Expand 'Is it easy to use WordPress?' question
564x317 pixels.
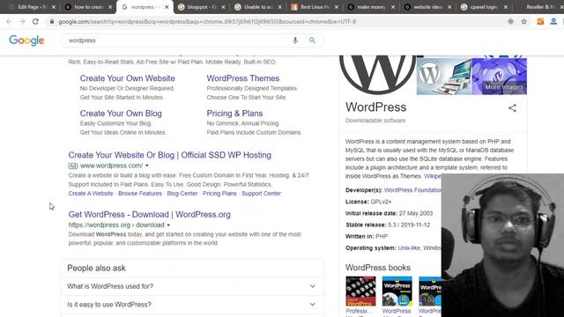tap(192, 305)
